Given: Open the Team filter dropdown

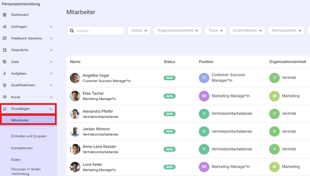Looking at the screenshot, I should coord(215,31).
